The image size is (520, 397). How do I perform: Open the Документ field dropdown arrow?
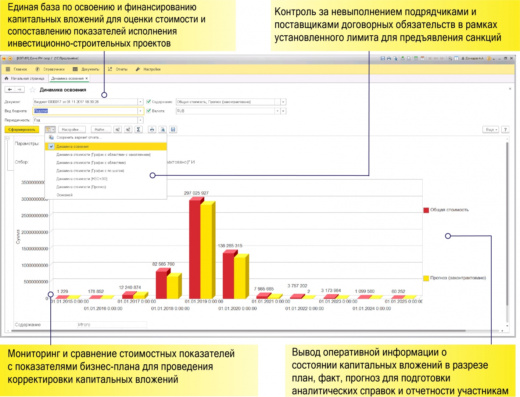140,102
